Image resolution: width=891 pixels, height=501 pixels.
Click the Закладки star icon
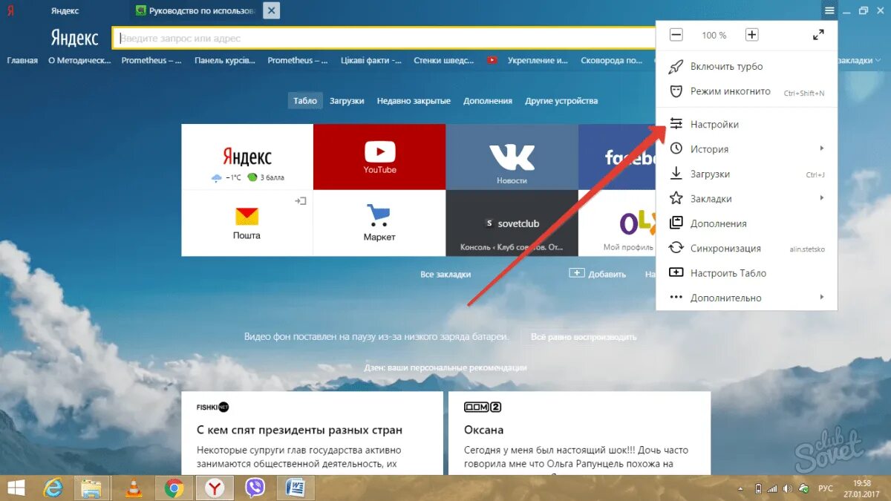click(x=676, y=198)
